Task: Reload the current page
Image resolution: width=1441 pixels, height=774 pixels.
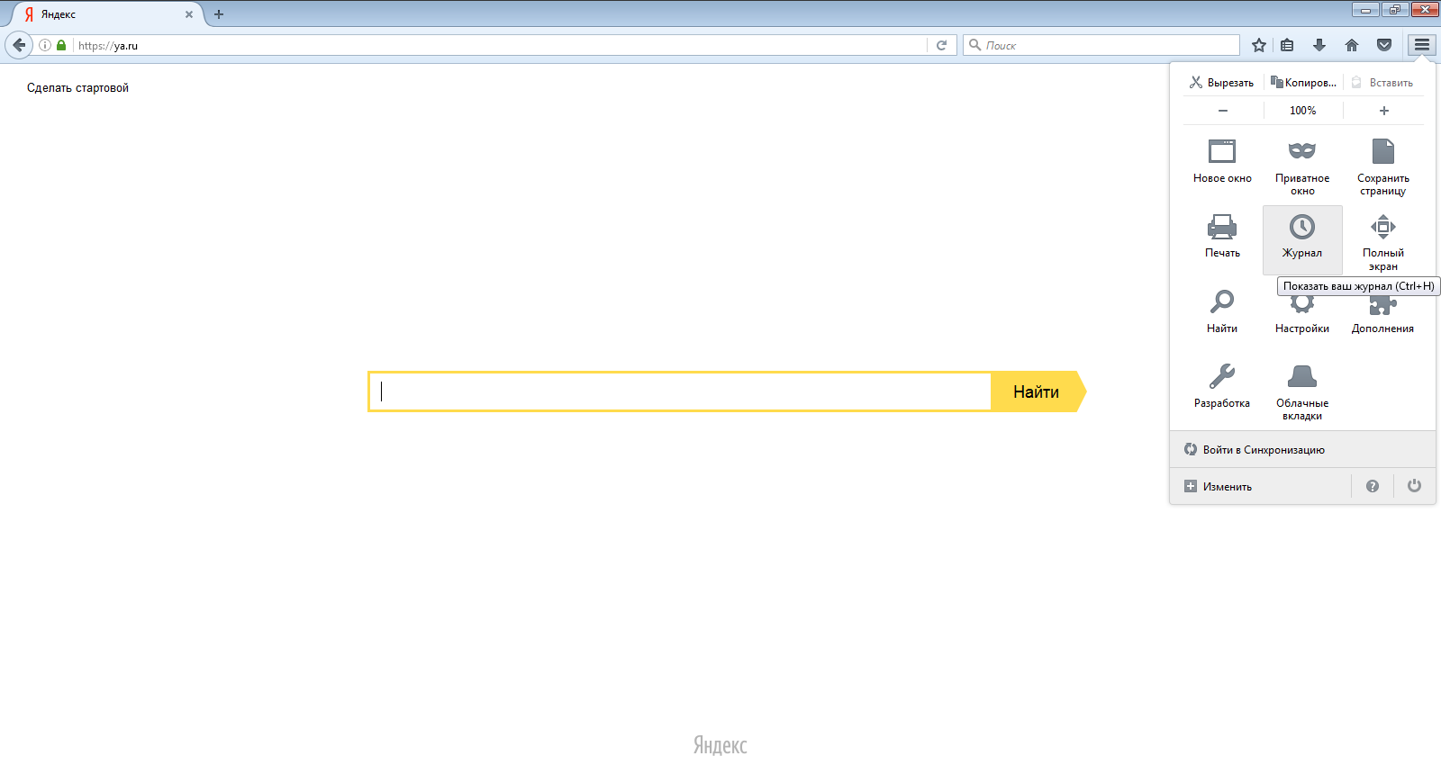Action: (x=942, y=45)
